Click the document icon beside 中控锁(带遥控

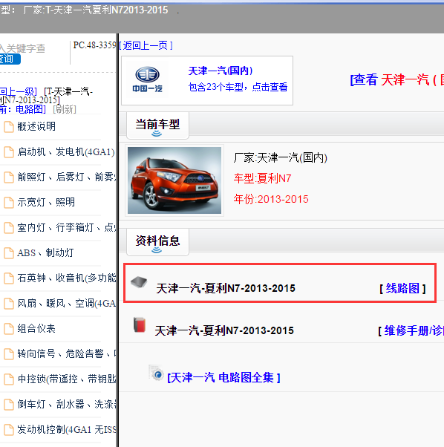(x=9, y=379)
